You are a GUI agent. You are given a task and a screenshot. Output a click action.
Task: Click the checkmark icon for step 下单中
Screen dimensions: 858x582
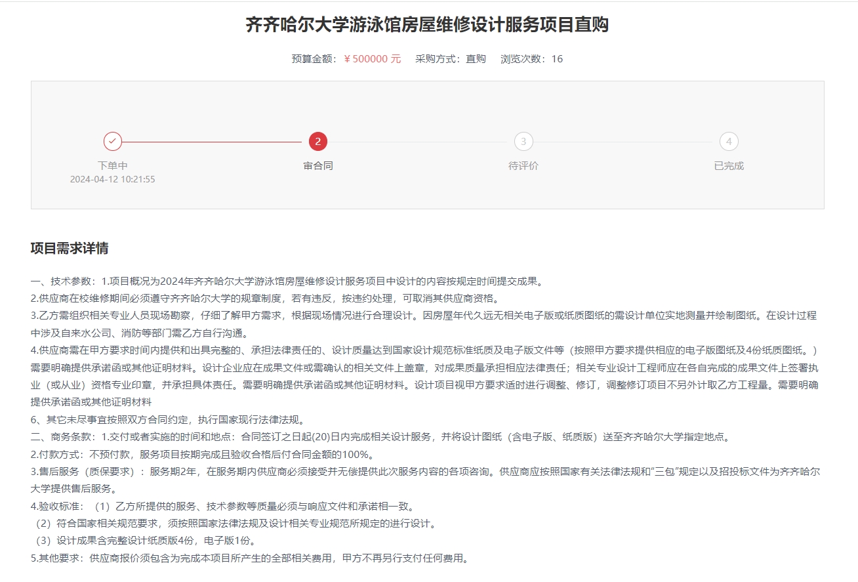click(113, 142)
